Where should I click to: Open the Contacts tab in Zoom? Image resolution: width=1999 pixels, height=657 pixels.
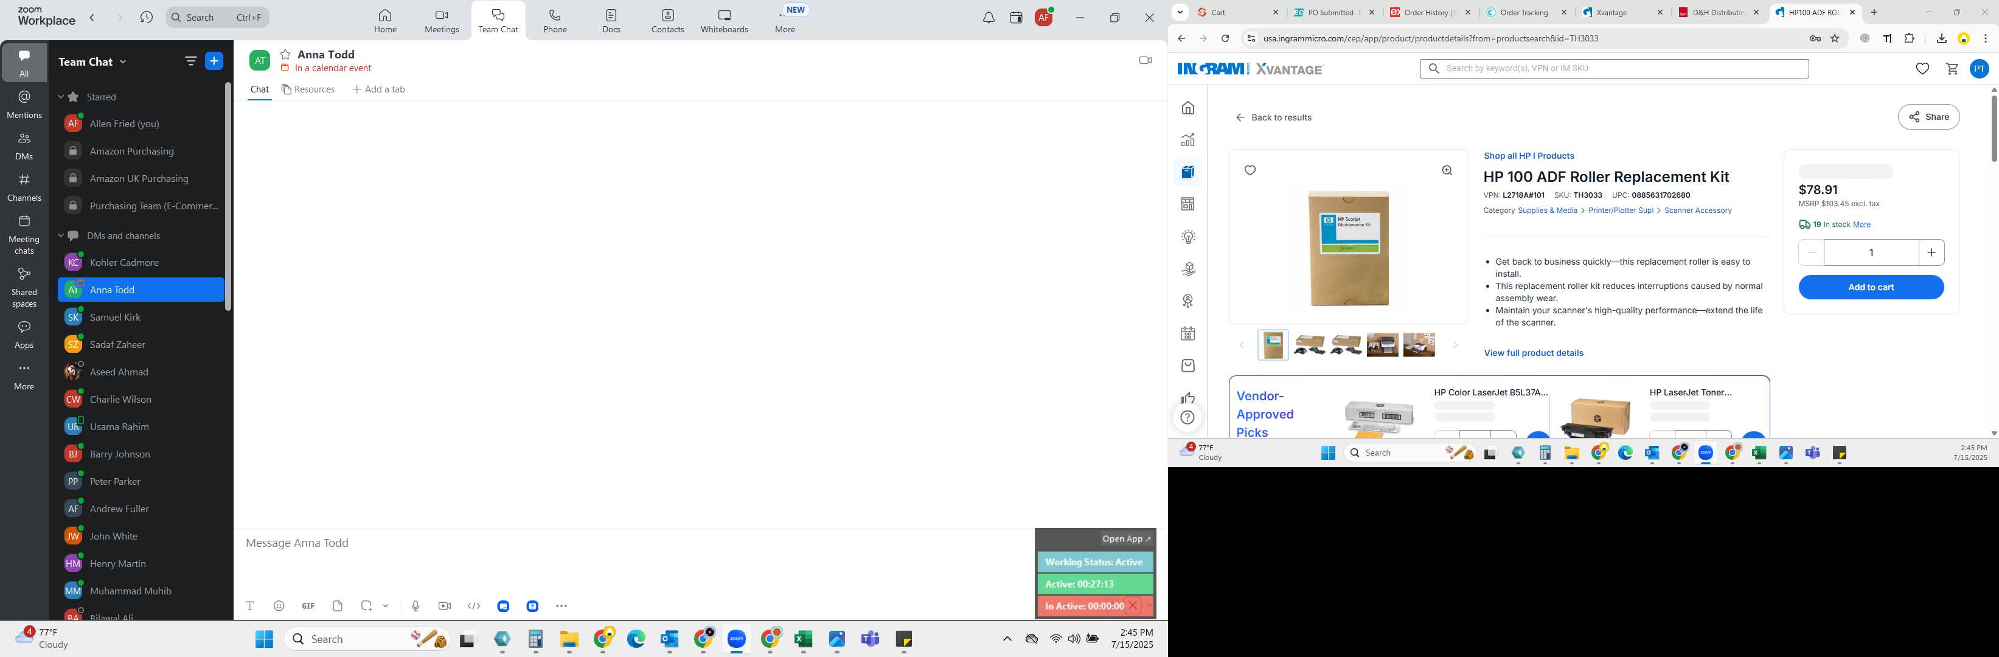click(667, 21)
